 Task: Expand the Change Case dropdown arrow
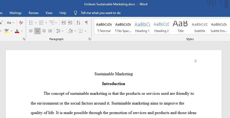13,23
